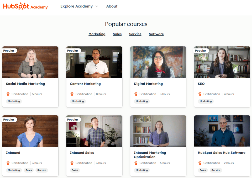Click certification ribbon icon on Digital Marketing
This screenshot has width=252, height=178.
136,94
